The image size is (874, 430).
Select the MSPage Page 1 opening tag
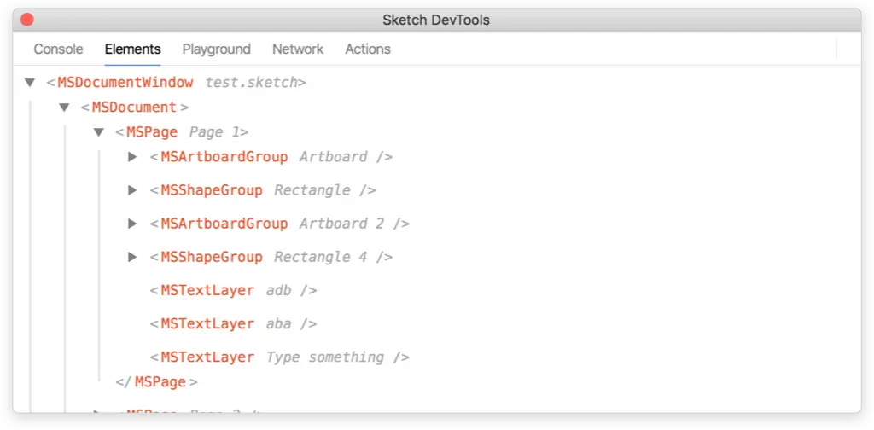(x=182, y=132)
